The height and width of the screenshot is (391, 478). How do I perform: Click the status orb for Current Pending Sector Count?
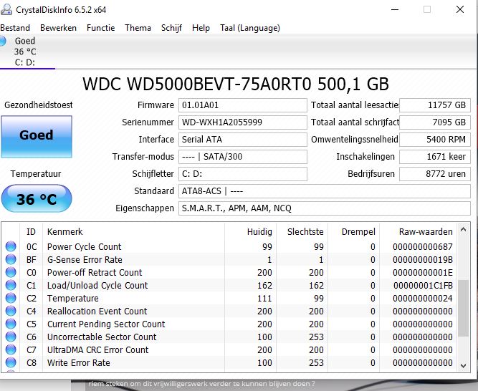click(11, 324)
